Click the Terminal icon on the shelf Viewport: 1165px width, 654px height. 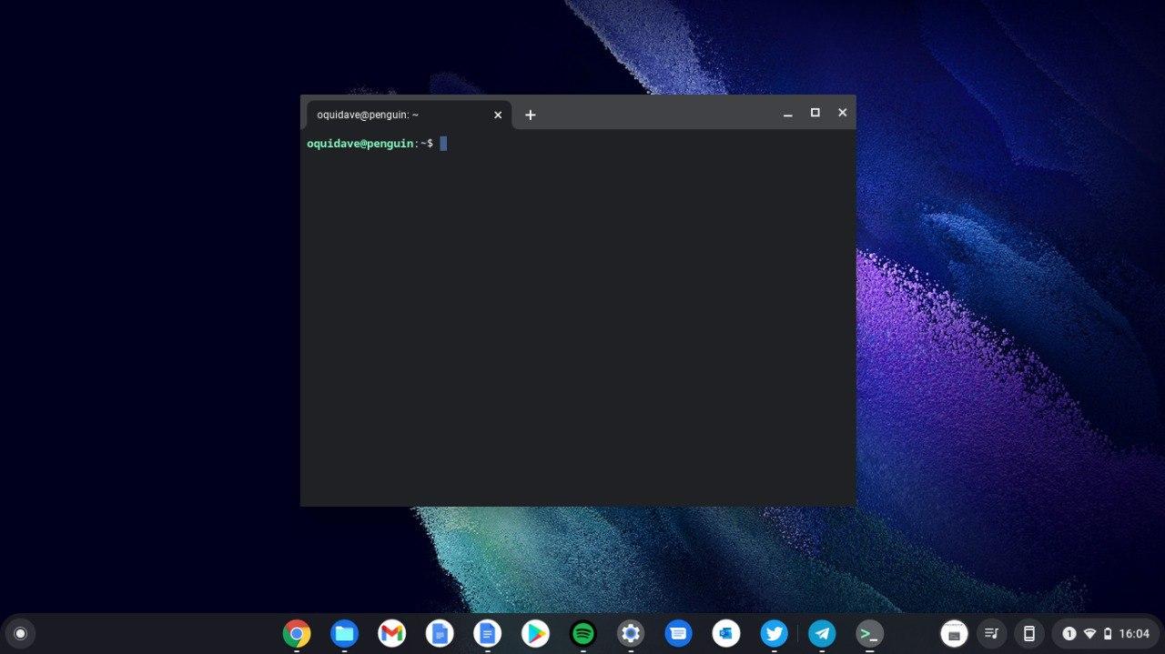(x=870, y=633)
